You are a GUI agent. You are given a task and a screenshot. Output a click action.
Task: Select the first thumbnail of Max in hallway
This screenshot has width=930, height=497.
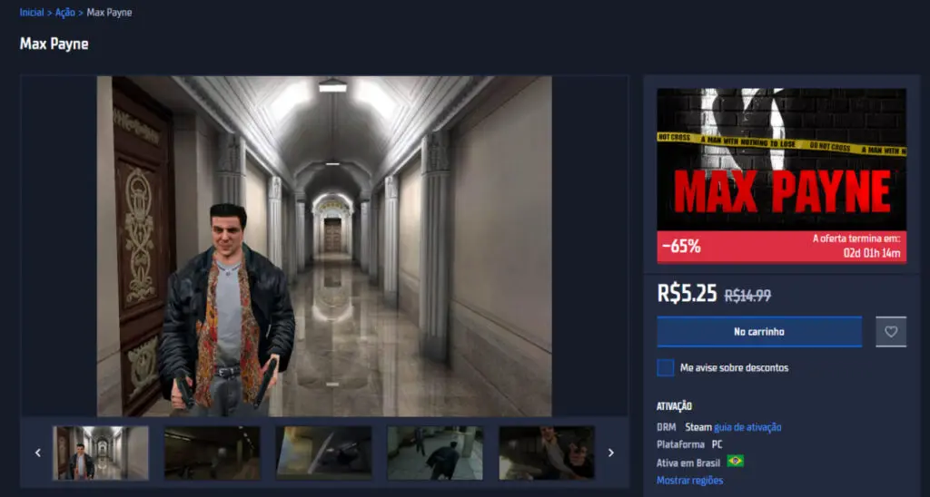101,453
